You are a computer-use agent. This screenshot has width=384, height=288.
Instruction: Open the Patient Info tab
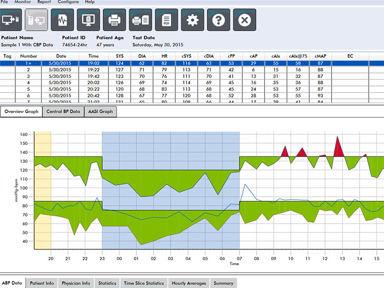42,283
